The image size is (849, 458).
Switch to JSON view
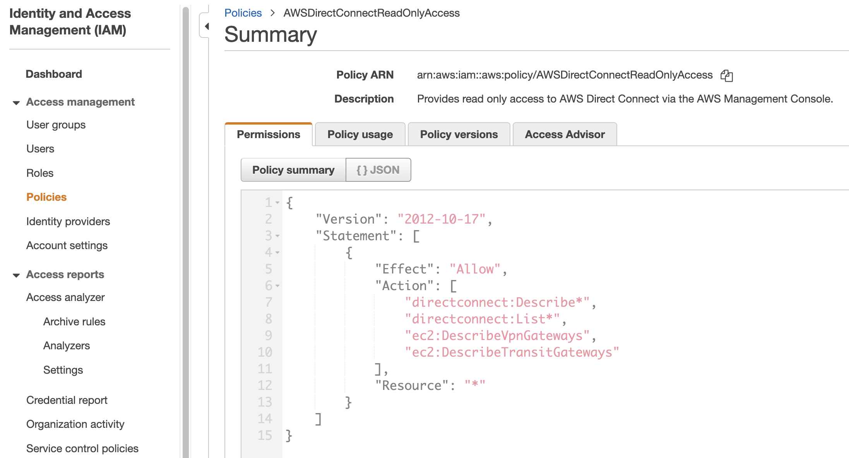point(378,170)
